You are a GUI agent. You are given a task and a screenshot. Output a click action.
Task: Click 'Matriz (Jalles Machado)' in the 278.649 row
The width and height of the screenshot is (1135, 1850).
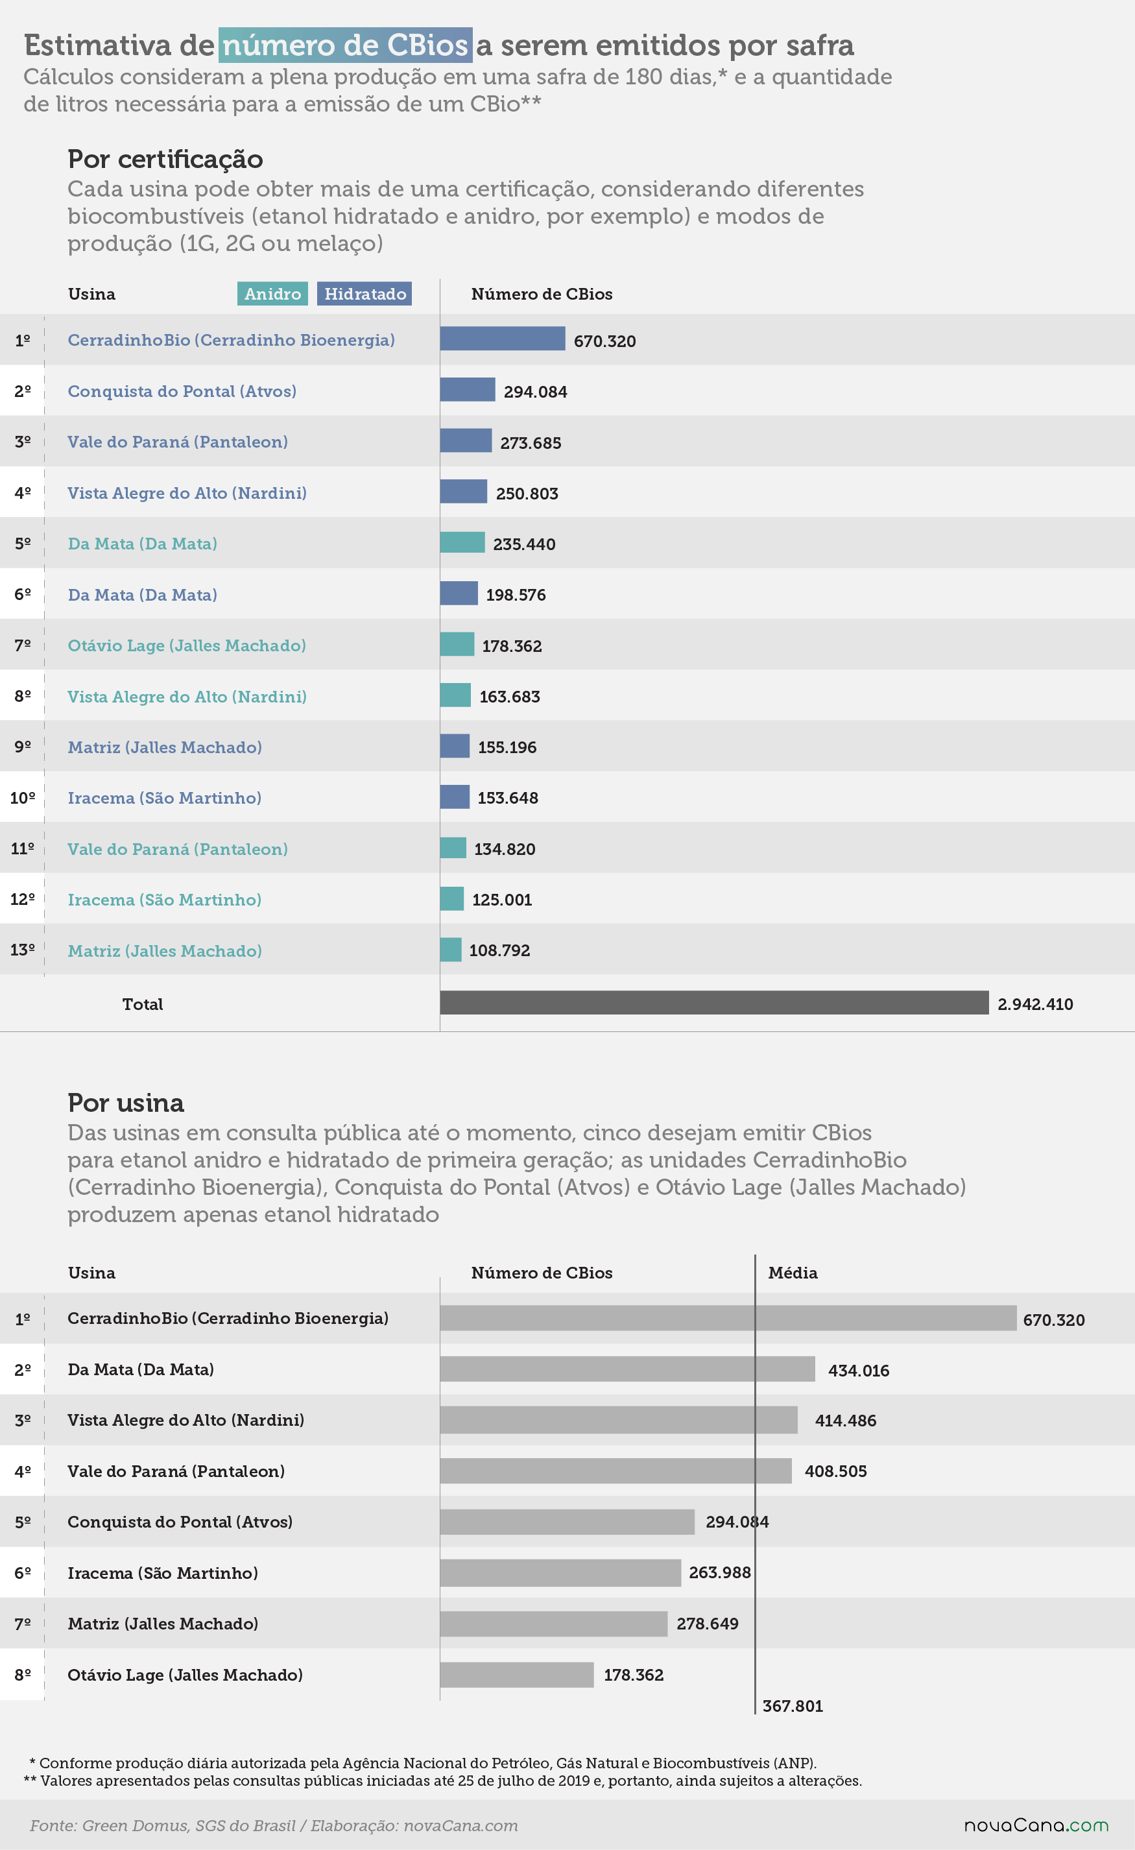(x=163, y=1623)
